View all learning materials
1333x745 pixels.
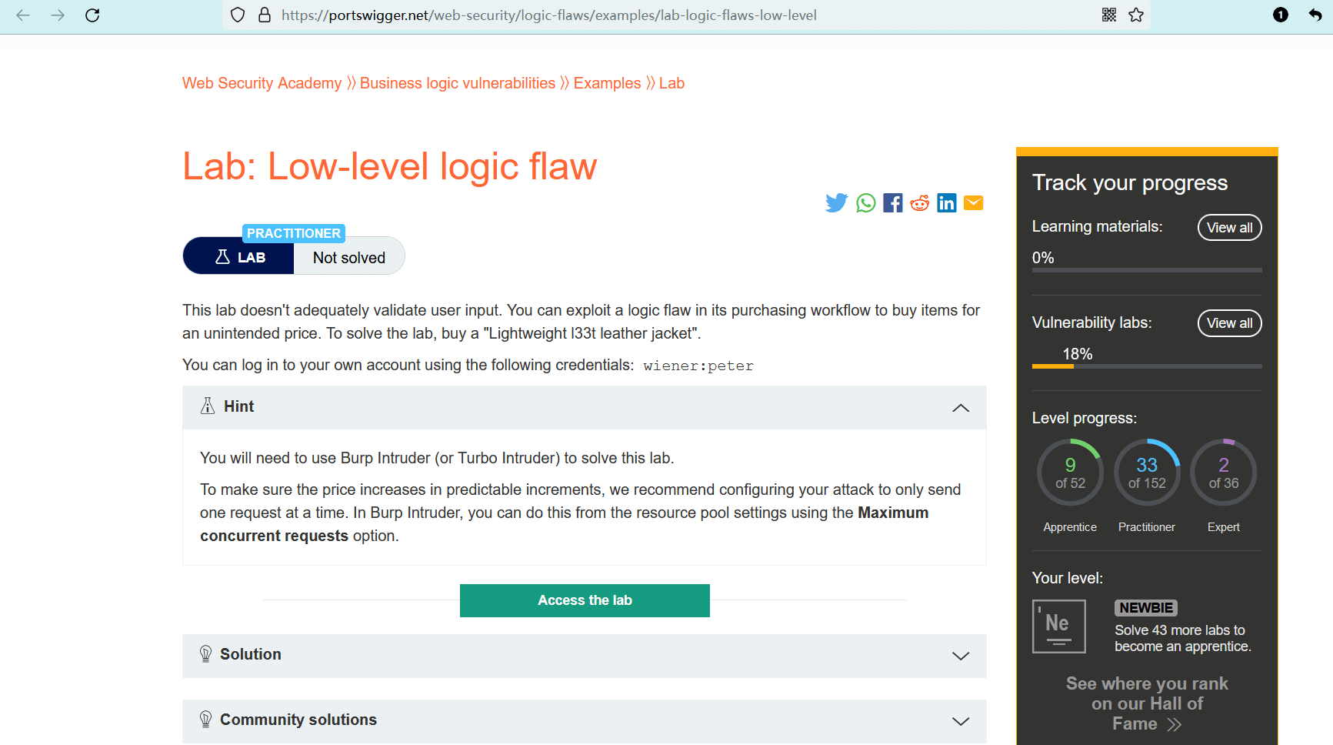1229,228
